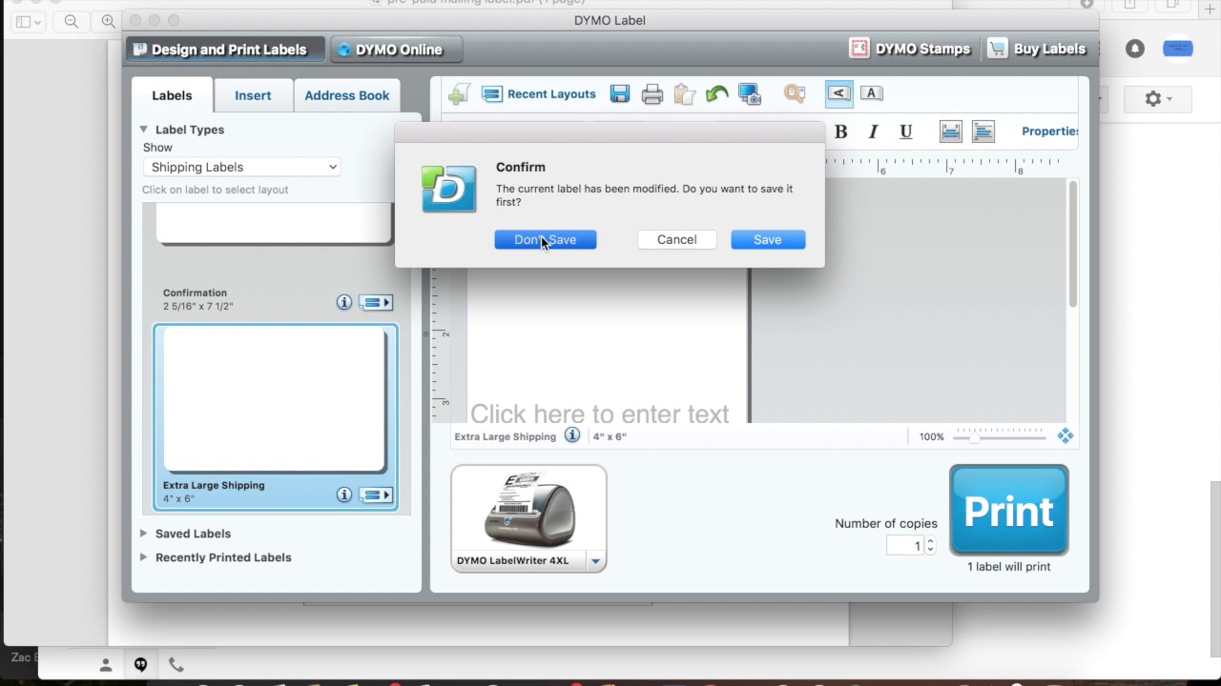Click the fit-text-width alignment icon
The width and height of the screenshot is (1221, 686).
tap(951, 131)
